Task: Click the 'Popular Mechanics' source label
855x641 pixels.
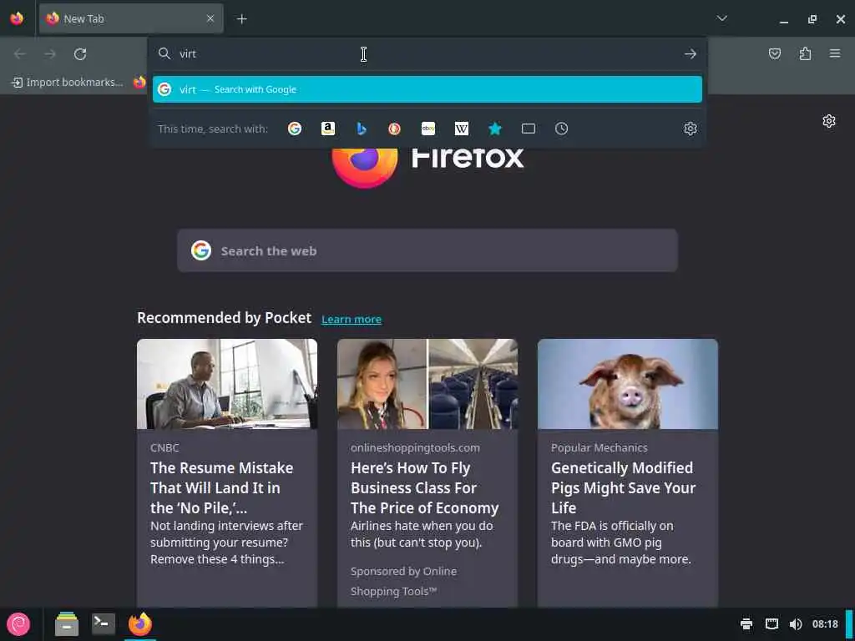Action: click(600, 447)
